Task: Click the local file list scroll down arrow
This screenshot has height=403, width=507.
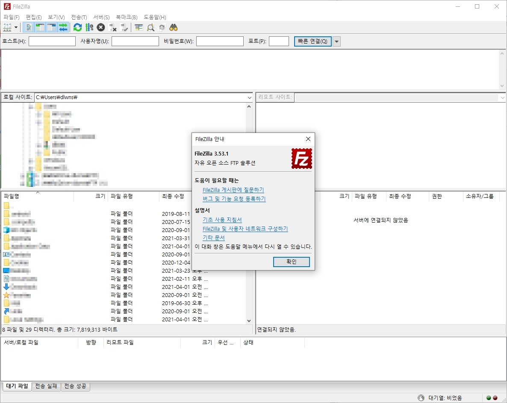Action: pos(249,321)
